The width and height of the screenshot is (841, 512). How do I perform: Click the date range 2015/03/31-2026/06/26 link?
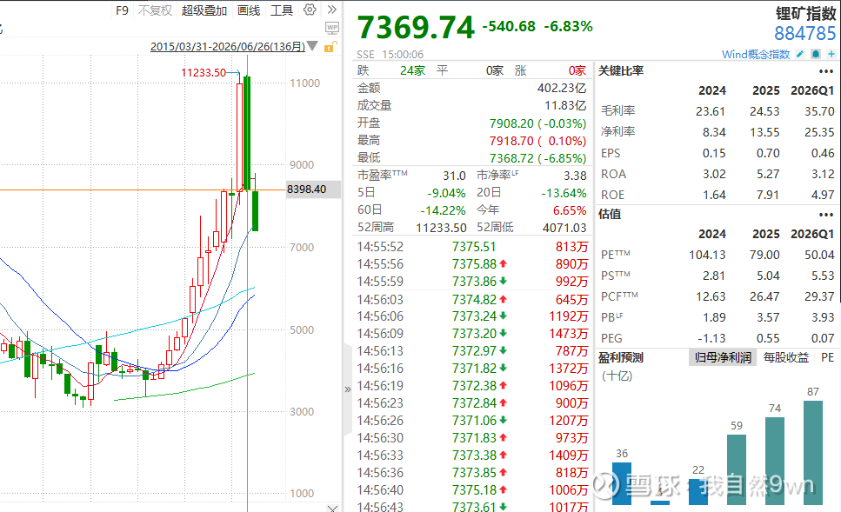coord(227,47)
